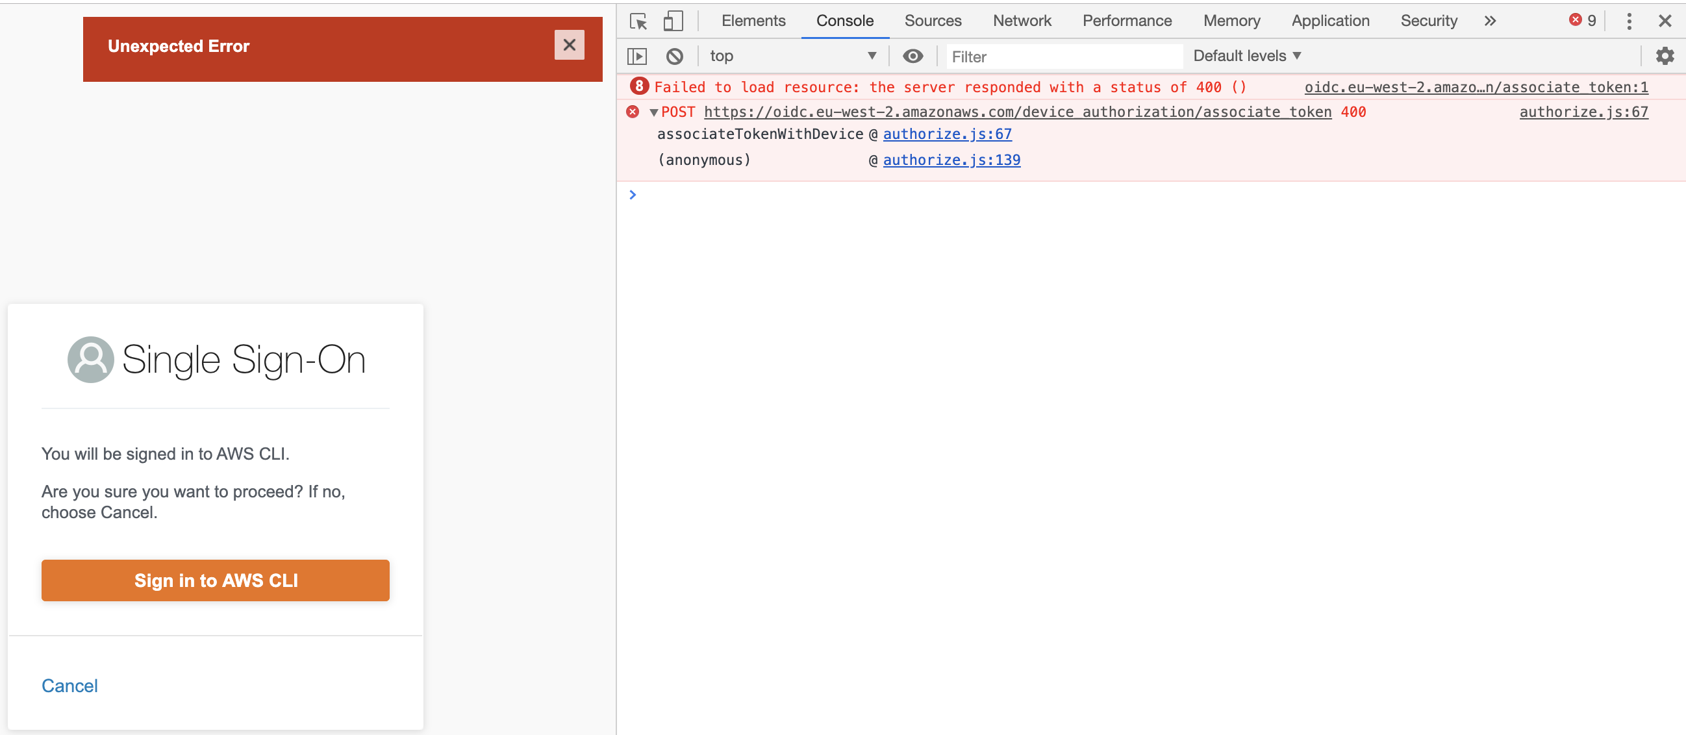This screenshot has height=735, width=1686.
Task: Clear console with ban icon
Action: 674,56
